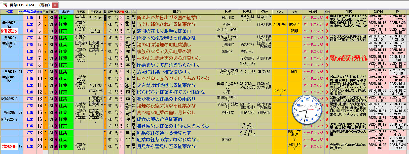Select haiku 湯の町は湯煙の町紅葉濃し
The height and width of the screenshot is (154, 409).
click(164, 45)
